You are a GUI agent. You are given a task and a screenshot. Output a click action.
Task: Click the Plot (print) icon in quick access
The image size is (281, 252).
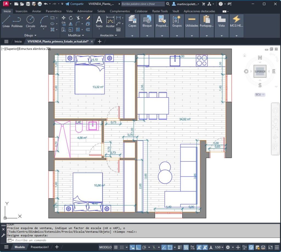pyautogui.click(x=40, y=4)
